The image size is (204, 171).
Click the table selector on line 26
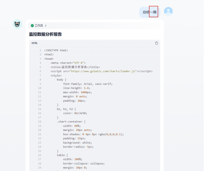[x=62, y=155]
